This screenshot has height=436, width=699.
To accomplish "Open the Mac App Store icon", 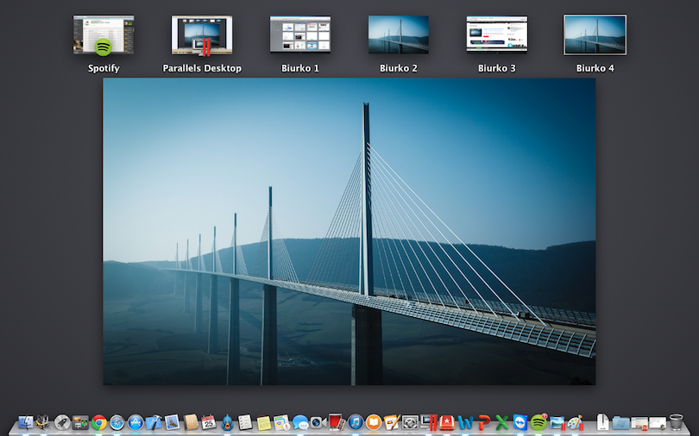I will click(x=135, y=422).
